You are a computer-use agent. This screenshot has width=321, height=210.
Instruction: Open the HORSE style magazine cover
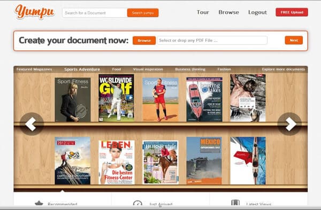160,162
